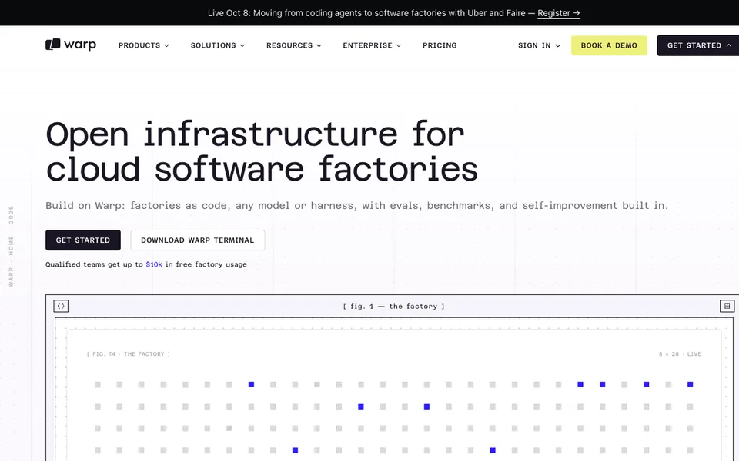
Task: Click the '[ FIG. T4 · THE FACTORY ]' label
Action: click(129, 353)
